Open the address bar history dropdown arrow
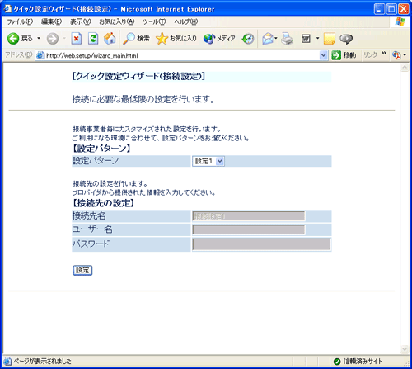Screen dimensions: 412x369 coord(324,55)
